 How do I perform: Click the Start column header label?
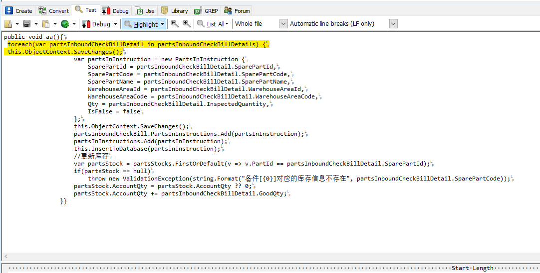click(460, 268)
